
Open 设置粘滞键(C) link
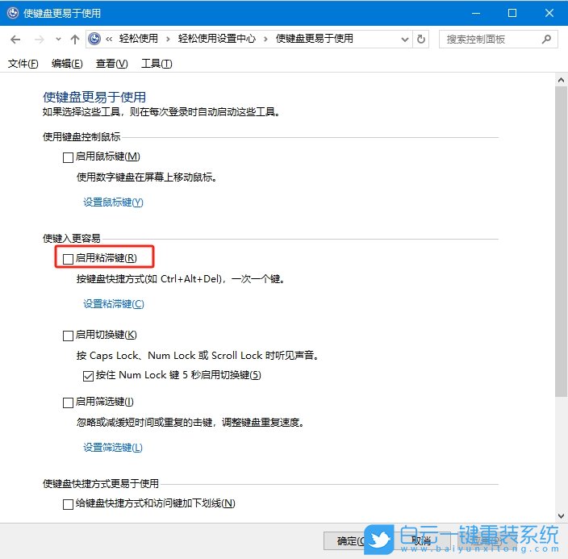coord(114,303)
